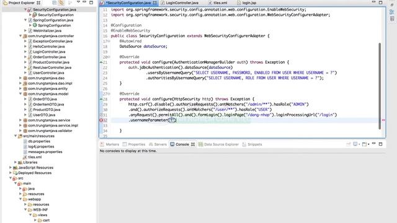The height and width of the screenshot is (223, 397).
Task: Toggle Link with Editor in Project Explorer
Action: 61,2
